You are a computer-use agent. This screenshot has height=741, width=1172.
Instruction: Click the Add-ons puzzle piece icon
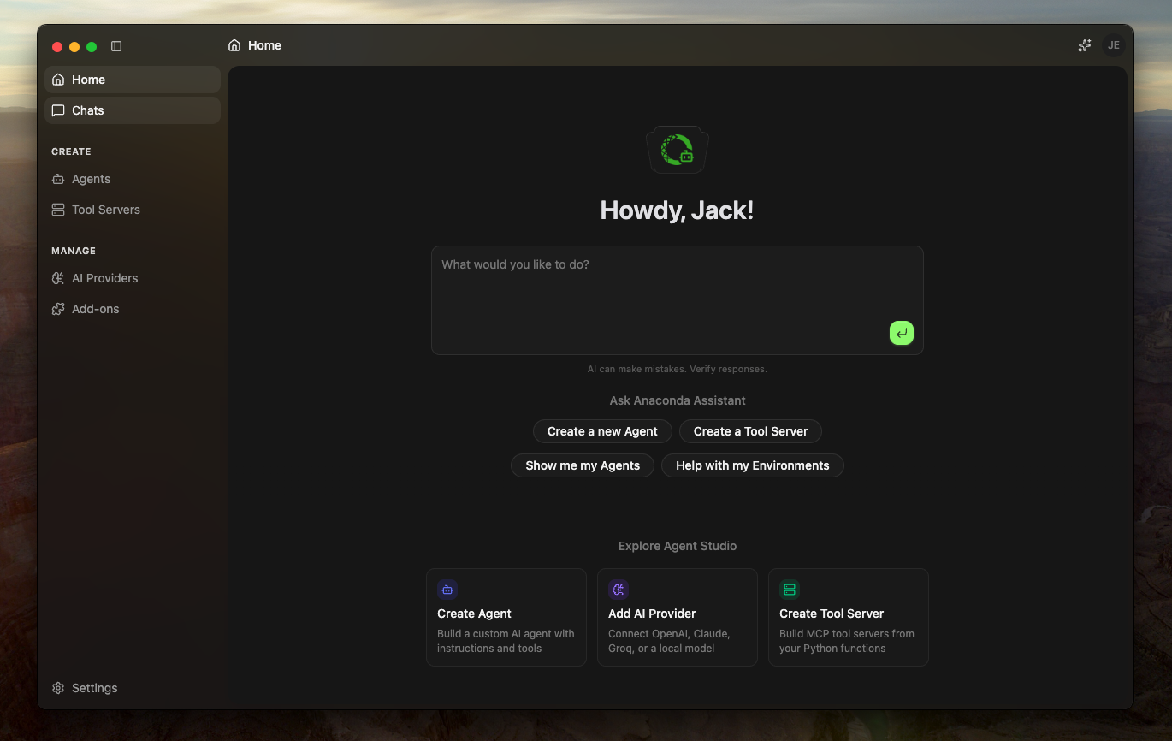point(58,309)
